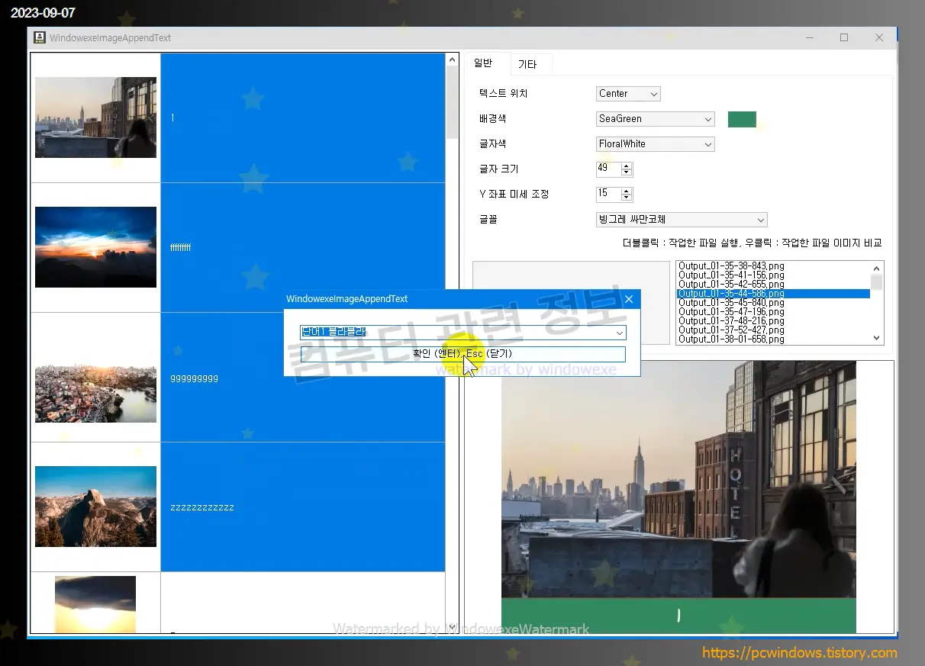Select Output_01-35-47-196.png in file list
Viewport: 925px width, 666px height.
(731, 311)
